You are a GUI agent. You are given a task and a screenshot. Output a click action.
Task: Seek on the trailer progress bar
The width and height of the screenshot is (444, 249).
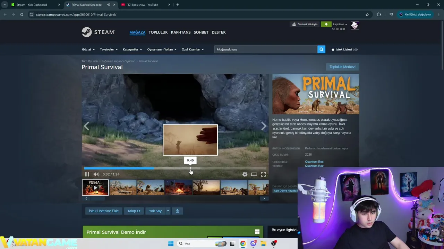[176, 168]
